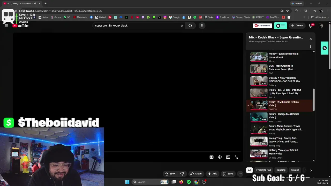Screen dimensions: 331x186
Task: Open Chrome extensions puzzle icon
Action: [x=296, y=11]
